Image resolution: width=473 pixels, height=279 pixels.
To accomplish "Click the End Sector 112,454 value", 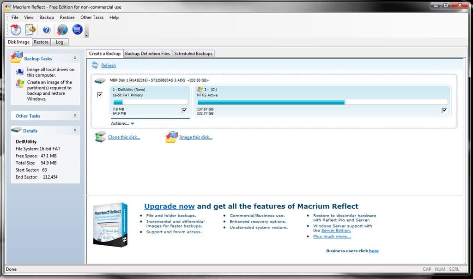I will point(50,177).
